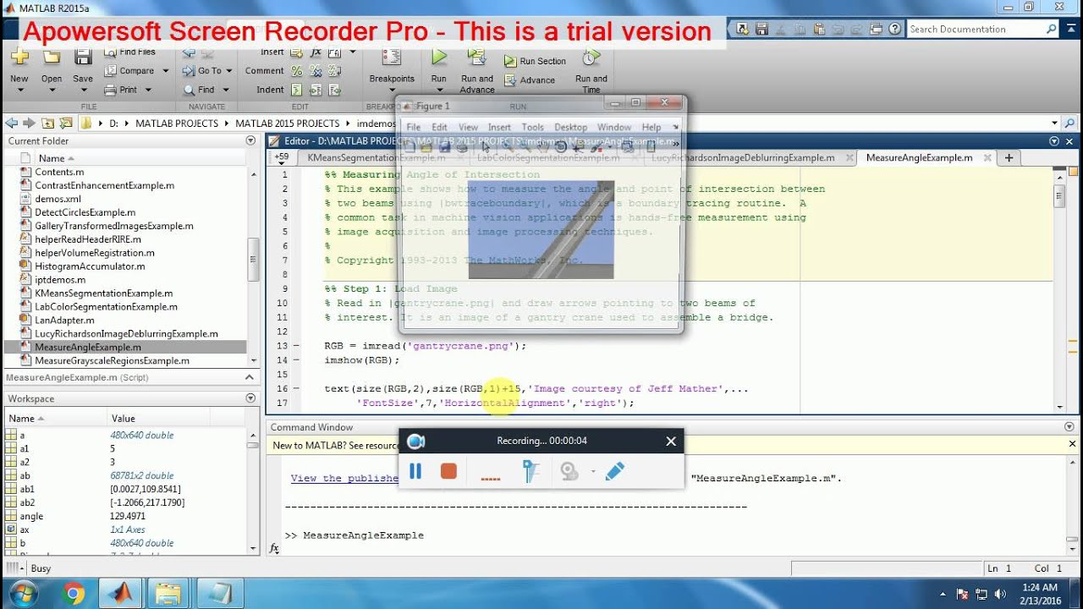Expand the Find dropdown arrow
Screen dimensions: 1083x609
click(x=226, y=90)
